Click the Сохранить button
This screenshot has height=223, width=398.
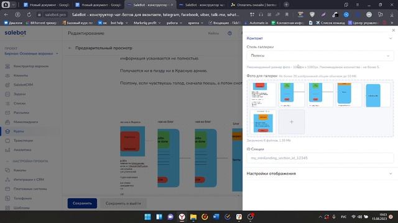[82, 203]
